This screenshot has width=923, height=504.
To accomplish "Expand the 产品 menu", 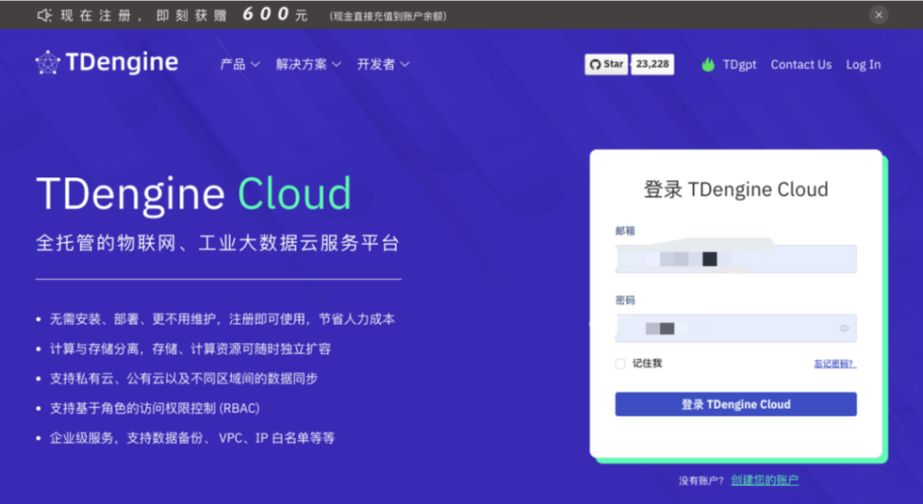I will [240, 64].
